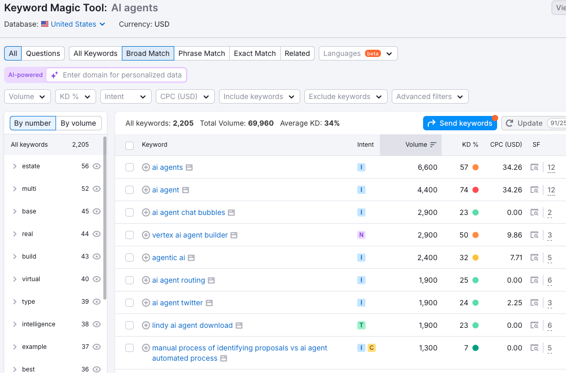The width and height of the screenshot is (566, 373).
Task: Click the N intent badge for vertex ai agent builder
Action: click(x=361, y=235)
